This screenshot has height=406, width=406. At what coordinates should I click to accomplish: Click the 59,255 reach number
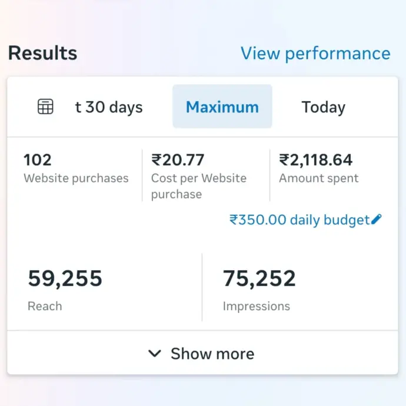click(65, 278)
